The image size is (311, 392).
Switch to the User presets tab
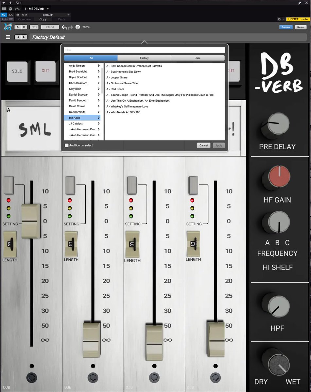198,58
